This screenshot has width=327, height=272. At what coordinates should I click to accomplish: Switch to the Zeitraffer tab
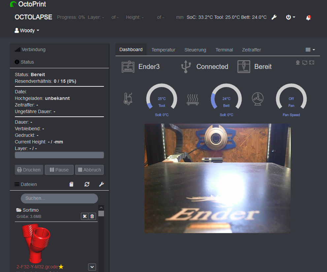(x=251, y=50)
